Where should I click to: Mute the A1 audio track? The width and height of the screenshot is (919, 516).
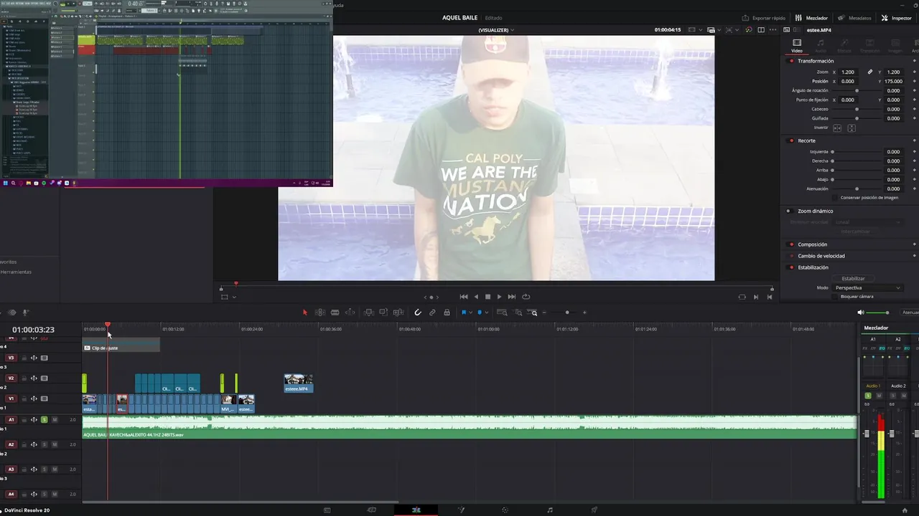point(55,420)
